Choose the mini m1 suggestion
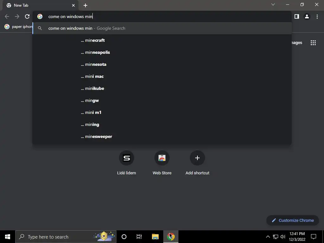The image size is (324, 243). (162, 112)
